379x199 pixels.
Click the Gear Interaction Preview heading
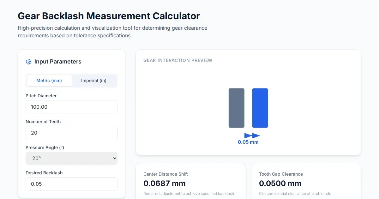tap(178, 60)
